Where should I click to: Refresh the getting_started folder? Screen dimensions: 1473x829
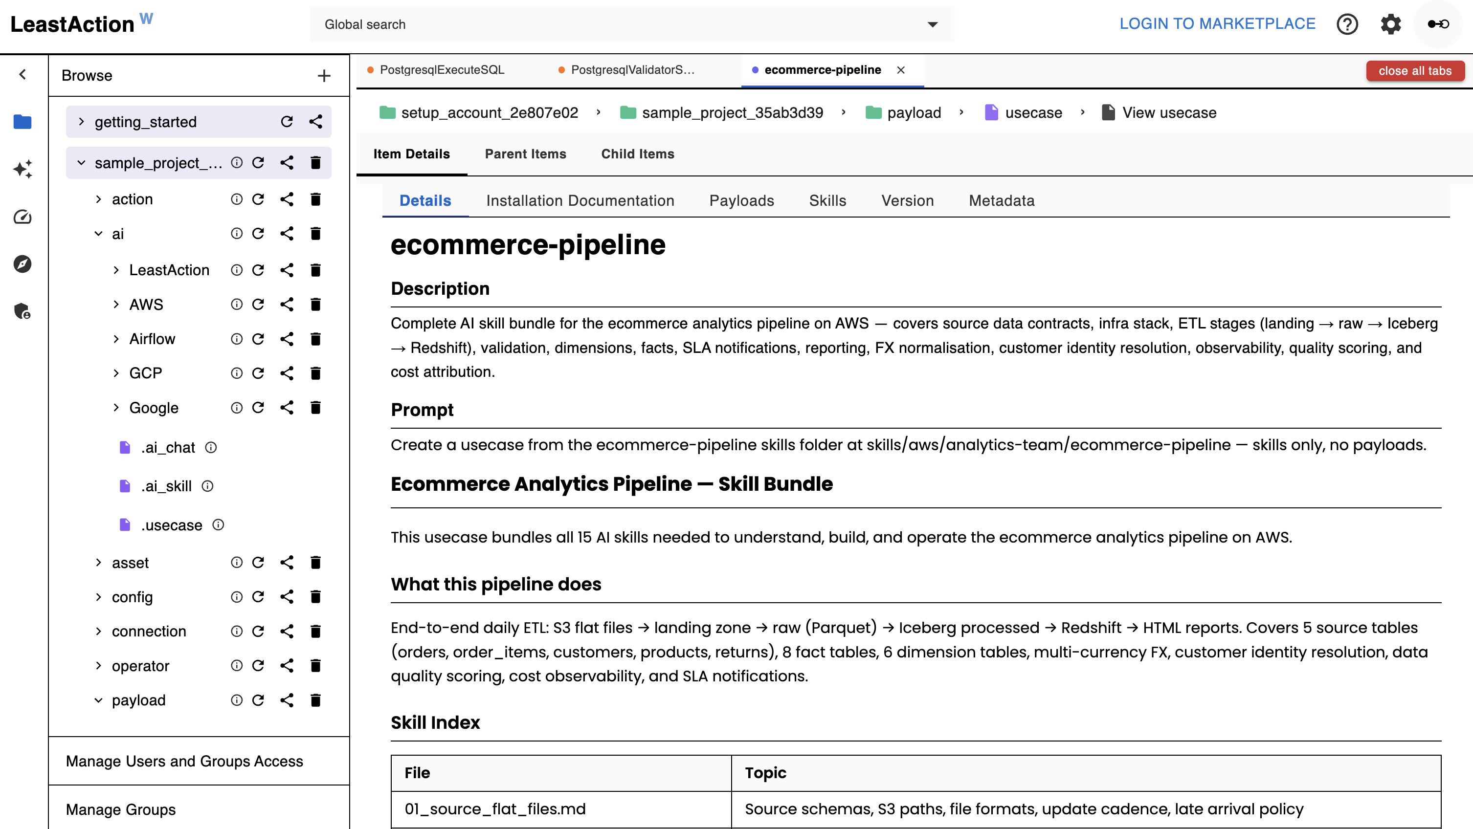click(x=287, y=122)
